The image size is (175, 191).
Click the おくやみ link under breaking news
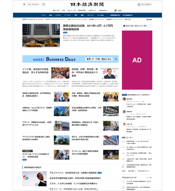(132, 171)
